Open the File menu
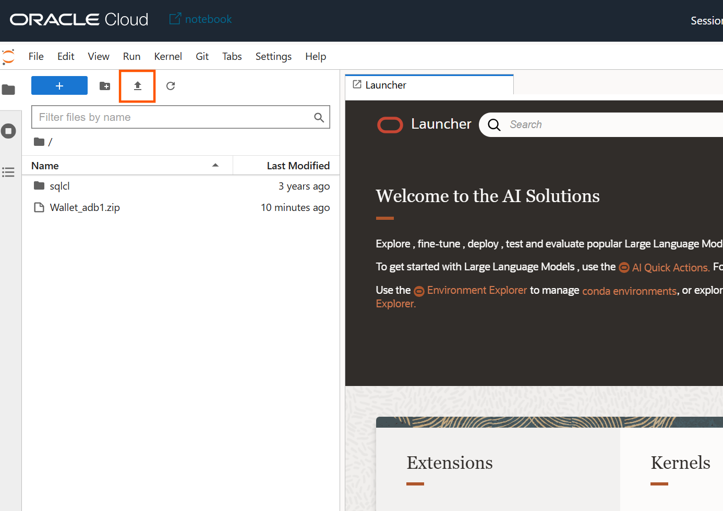Image resolution: width=723 pixels, height=511 pixels. tap(36, 56)
